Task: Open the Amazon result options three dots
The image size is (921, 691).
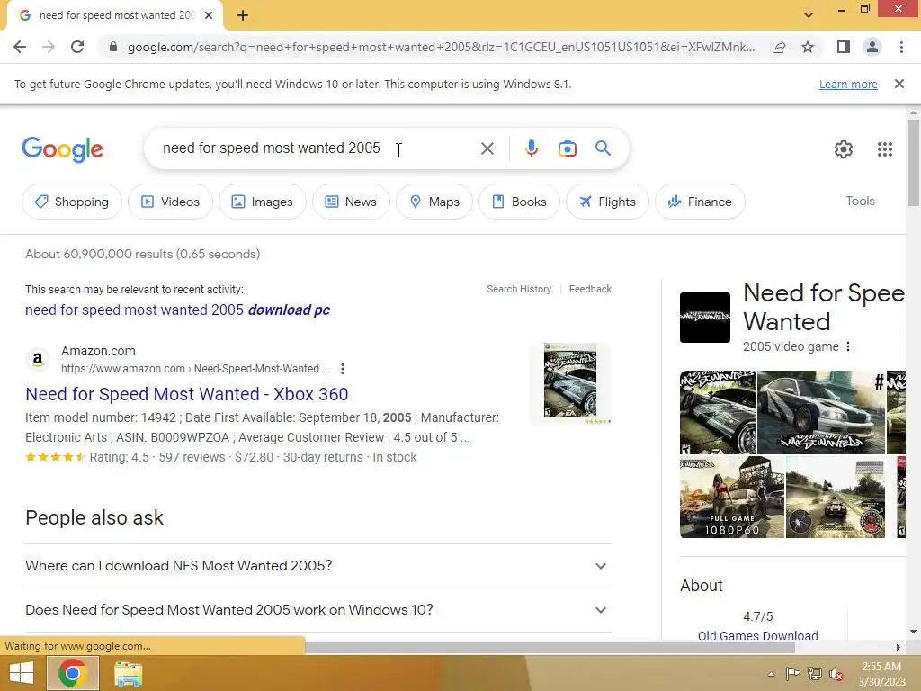Action: pyautogui.click(x=343, y=368)
